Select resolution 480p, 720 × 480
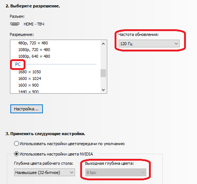Image resolution: width=197 pixels, height=184 pixels. tap(33, 43)
